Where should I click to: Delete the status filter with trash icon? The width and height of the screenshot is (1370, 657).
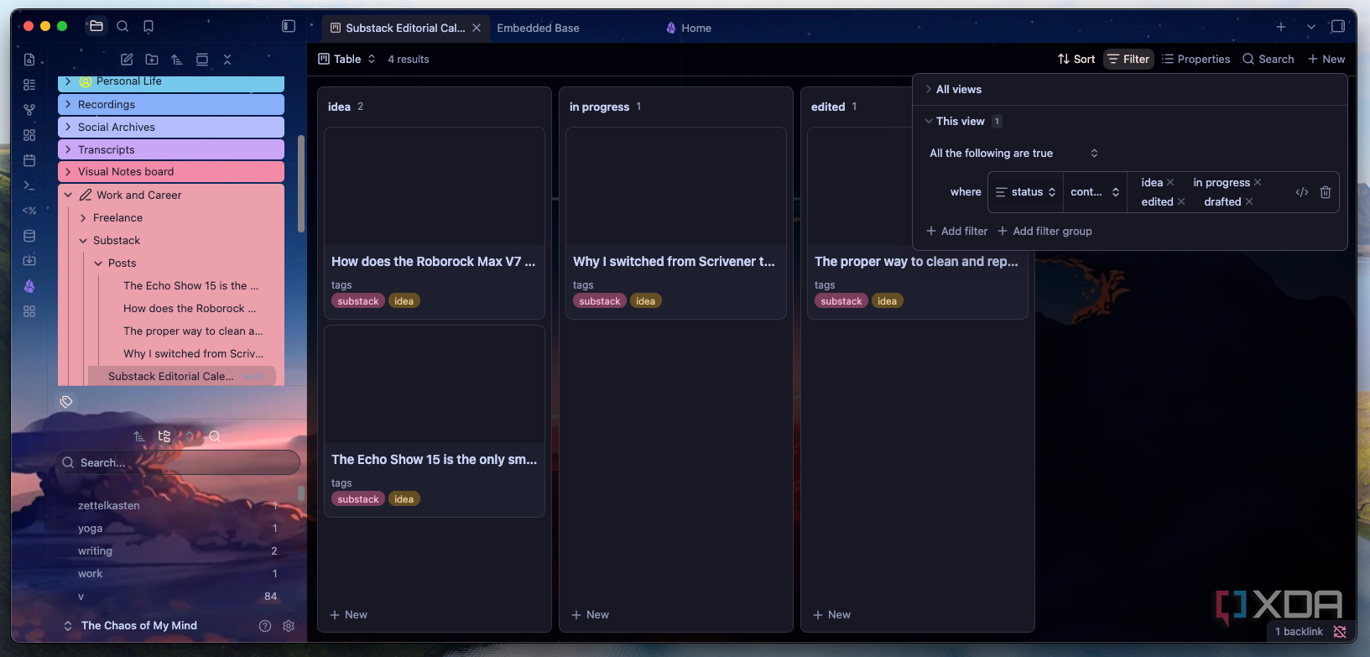(x=1326, y=192)
